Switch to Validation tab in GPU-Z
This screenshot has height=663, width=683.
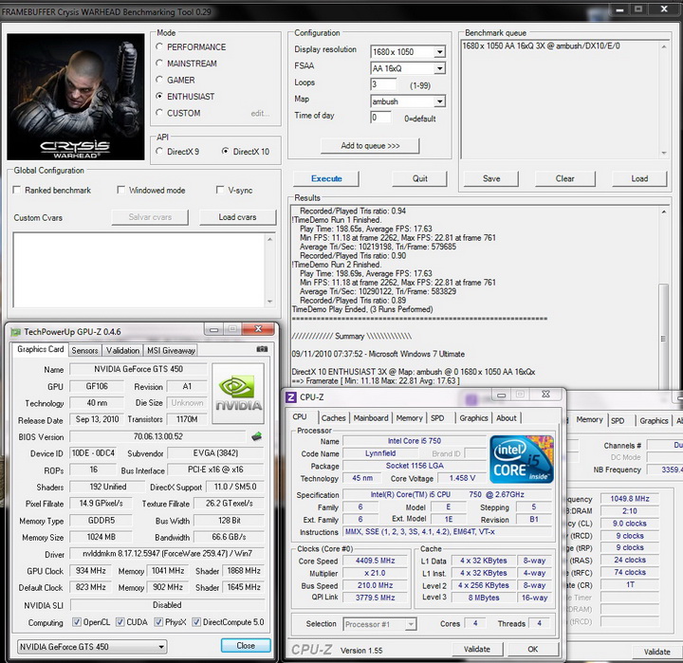(122, 350)
